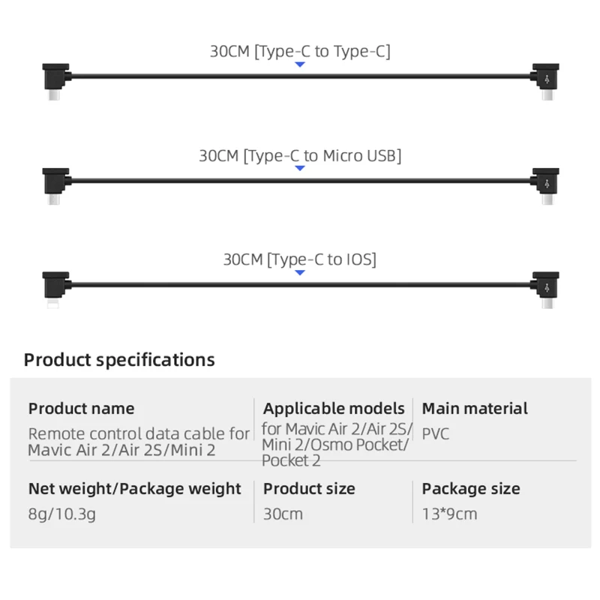Click the "Product specifications" heading
The width and height of the screenshot is (600, 600).
click(119, 359)
